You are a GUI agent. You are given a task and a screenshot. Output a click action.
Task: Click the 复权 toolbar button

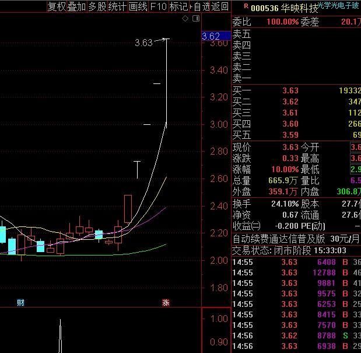57,6
